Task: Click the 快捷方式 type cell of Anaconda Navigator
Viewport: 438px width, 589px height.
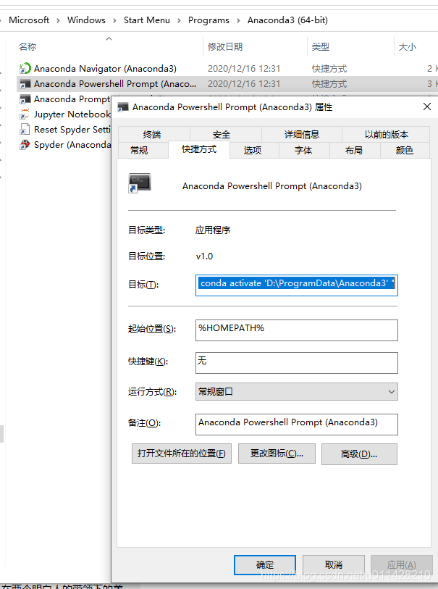Action: point(329,69)
